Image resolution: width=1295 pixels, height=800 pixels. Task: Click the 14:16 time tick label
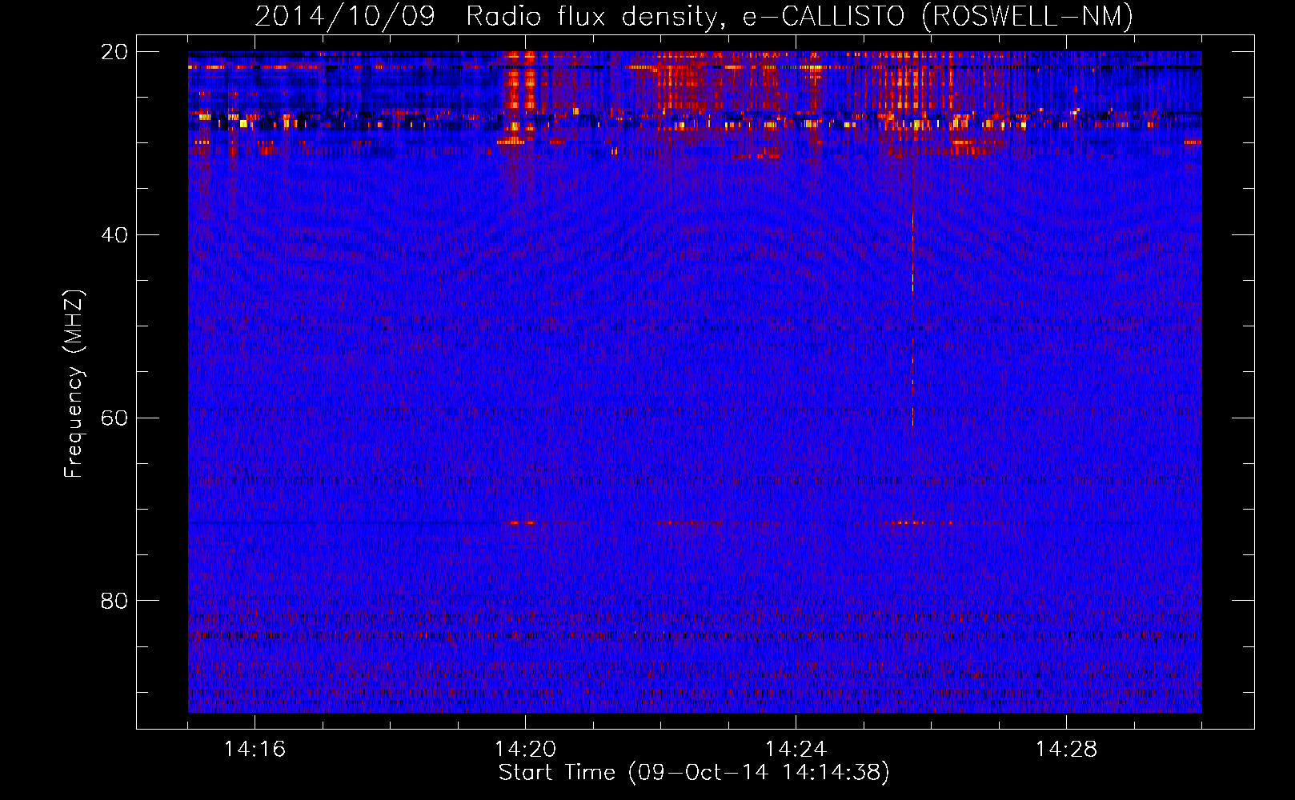click(x=255, y=750)
